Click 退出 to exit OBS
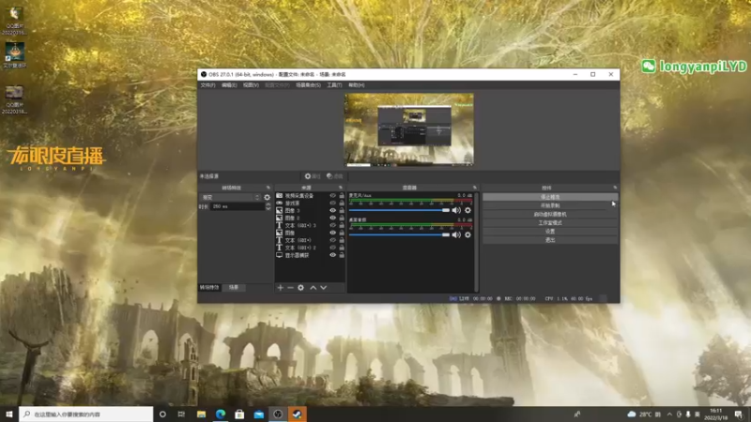751x422 pixels. (550, 240)
